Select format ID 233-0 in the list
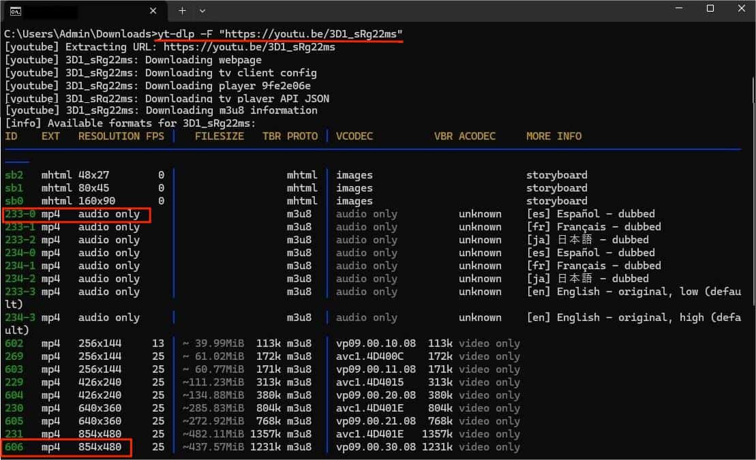756x460 pixels. (x=20, y=214)
